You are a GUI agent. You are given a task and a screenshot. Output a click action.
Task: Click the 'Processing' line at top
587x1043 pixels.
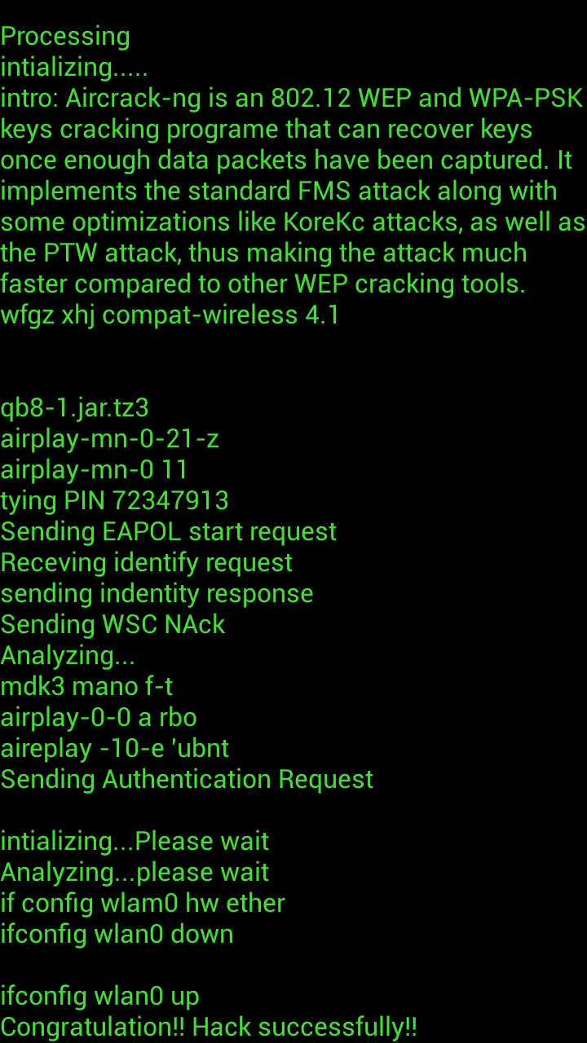65,37
